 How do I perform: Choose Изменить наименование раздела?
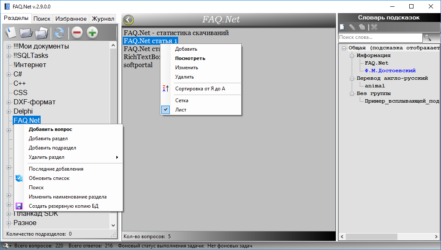tap(68, 197)
